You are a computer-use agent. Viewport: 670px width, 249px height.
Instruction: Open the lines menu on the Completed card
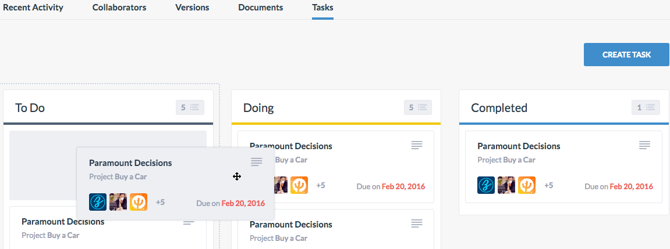tap(645, 145)
